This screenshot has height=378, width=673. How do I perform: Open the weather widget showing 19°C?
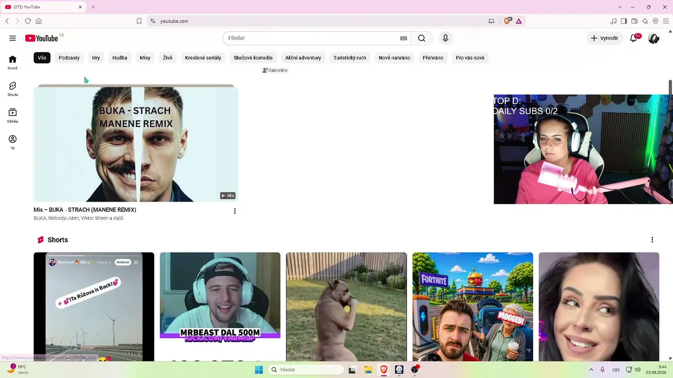pyautogui.click(x=18, y=370)
